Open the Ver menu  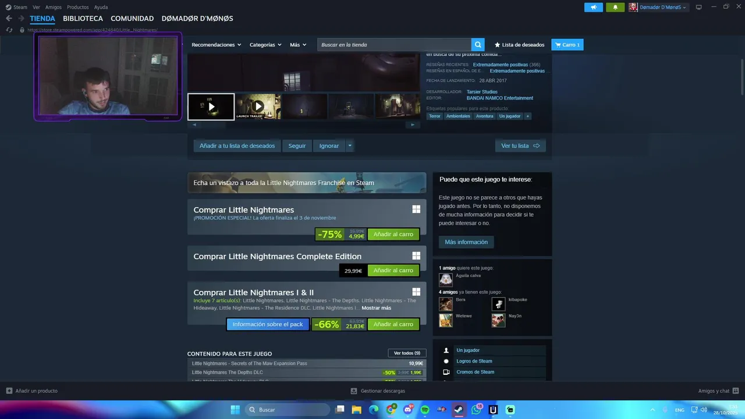pyautogui.click(x=36, y=7)
